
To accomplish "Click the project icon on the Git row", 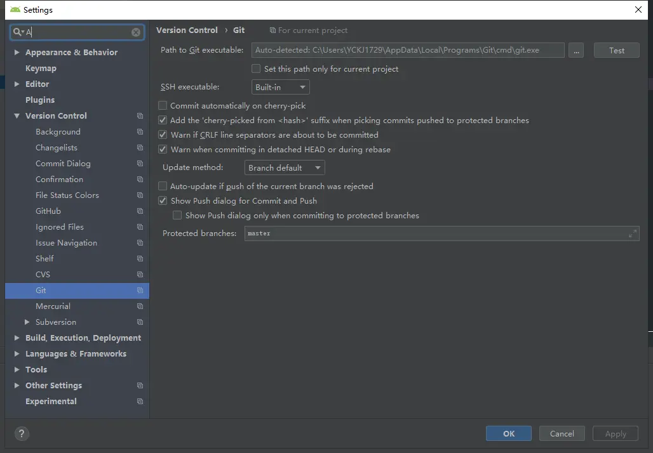I will [140, 291].
